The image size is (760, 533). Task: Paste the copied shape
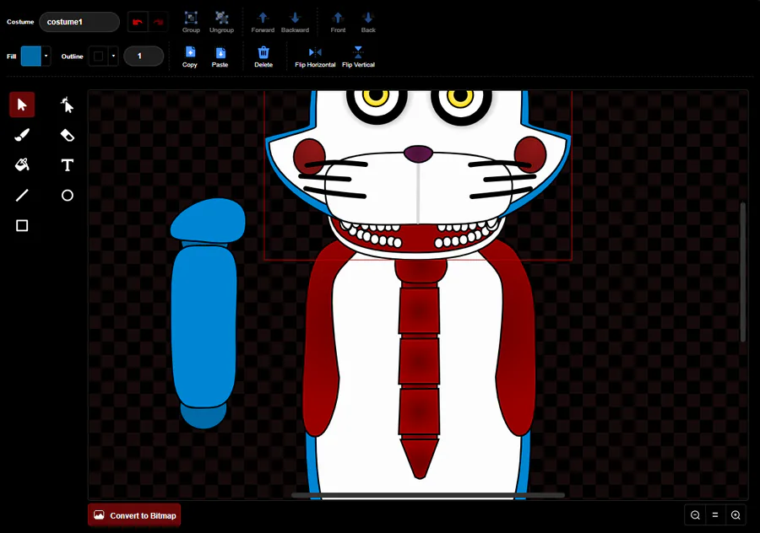point(220,57)
